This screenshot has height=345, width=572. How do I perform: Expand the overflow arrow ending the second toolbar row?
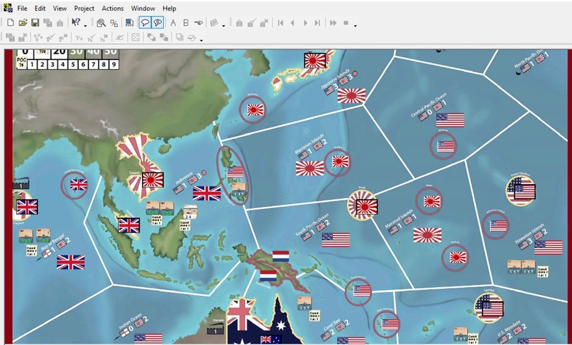[201, 40]
